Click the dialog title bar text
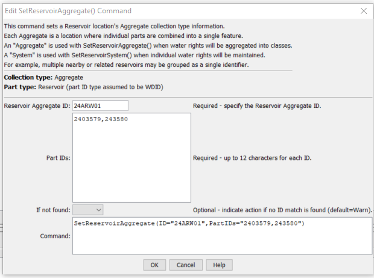Viewport: 374px width, 278px height. click(68, 11)
